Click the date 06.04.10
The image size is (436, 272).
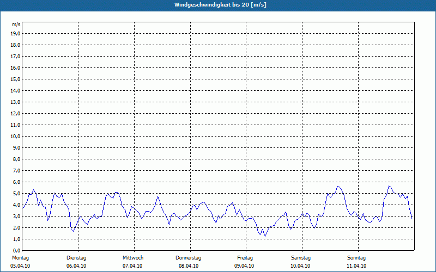[76, 266]
